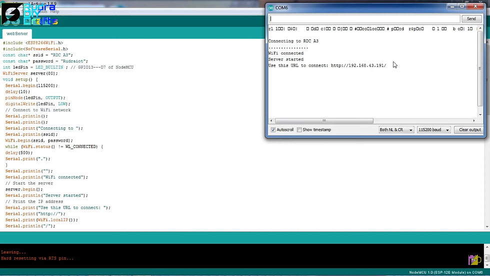Image resolution: width=490 pixels, height=276 pixels.
Task: Open the Both NL & CR line ending dropdown
Action: click(x=396, y=130)
